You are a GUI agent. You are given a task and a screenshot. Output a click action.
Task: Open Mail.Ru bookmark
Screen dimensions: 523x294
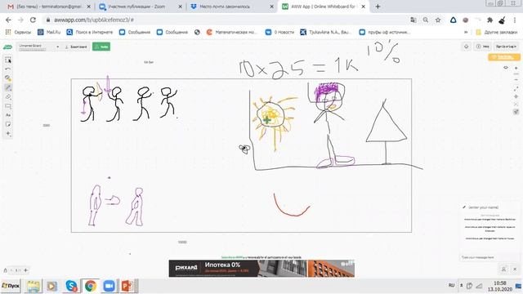(x=49, y=33)
